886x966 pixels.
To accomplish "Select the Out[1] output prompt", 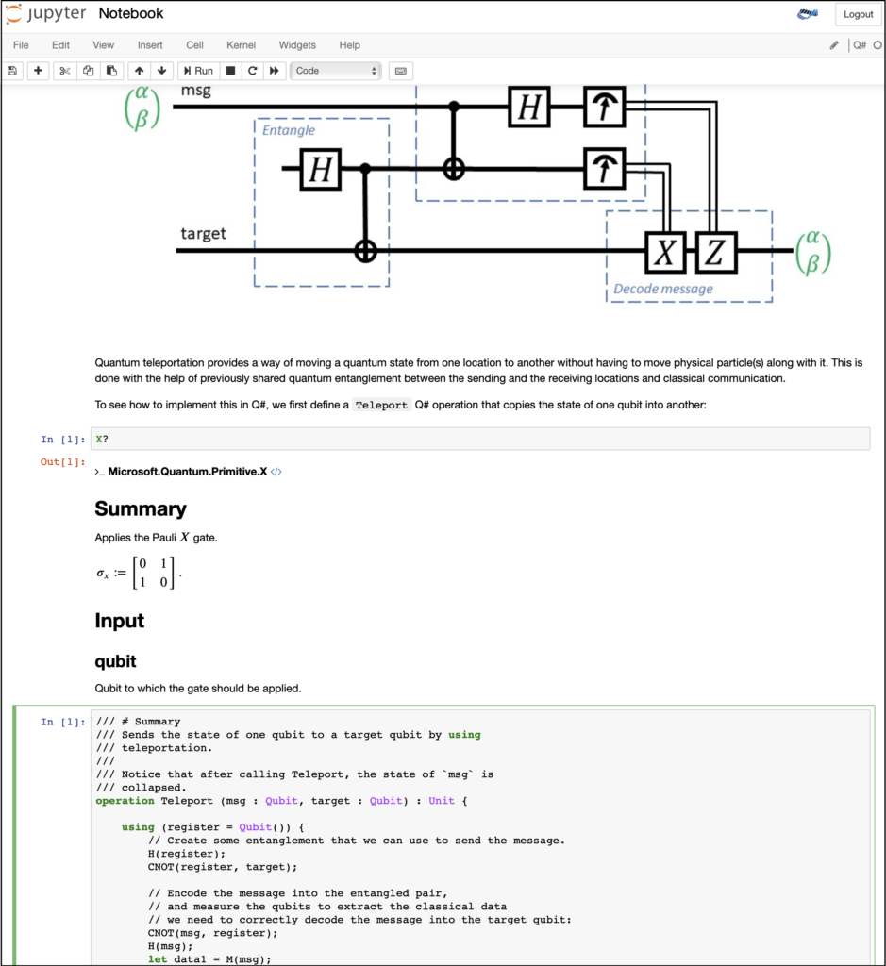I will click(62, 462).
